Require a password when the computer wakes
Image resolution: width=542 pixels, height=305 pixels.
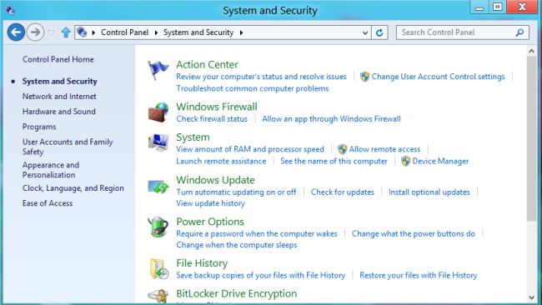[x=257, y=234]
